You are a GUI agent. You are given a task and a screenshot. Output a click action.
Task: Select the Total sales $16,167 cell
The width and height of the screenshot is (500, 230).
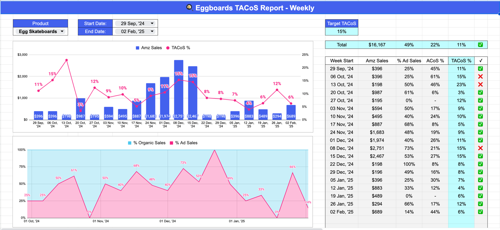click(377, 45)
